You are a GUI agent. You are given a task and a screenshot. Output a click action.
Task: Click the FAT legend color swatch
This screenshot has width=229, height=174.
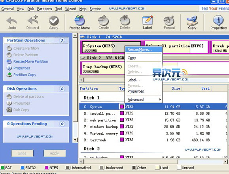(x=2, y=168)
